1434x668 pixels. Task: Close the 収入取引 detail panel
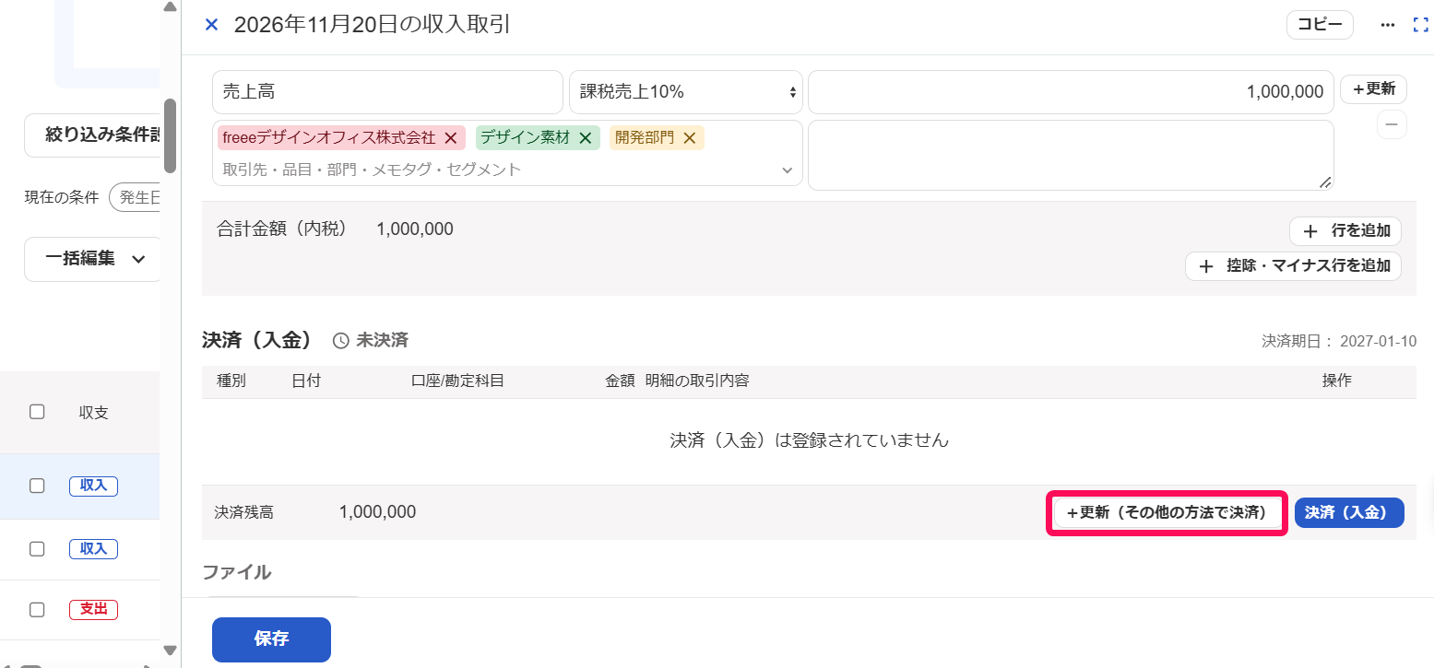click(x=211, y=25)
